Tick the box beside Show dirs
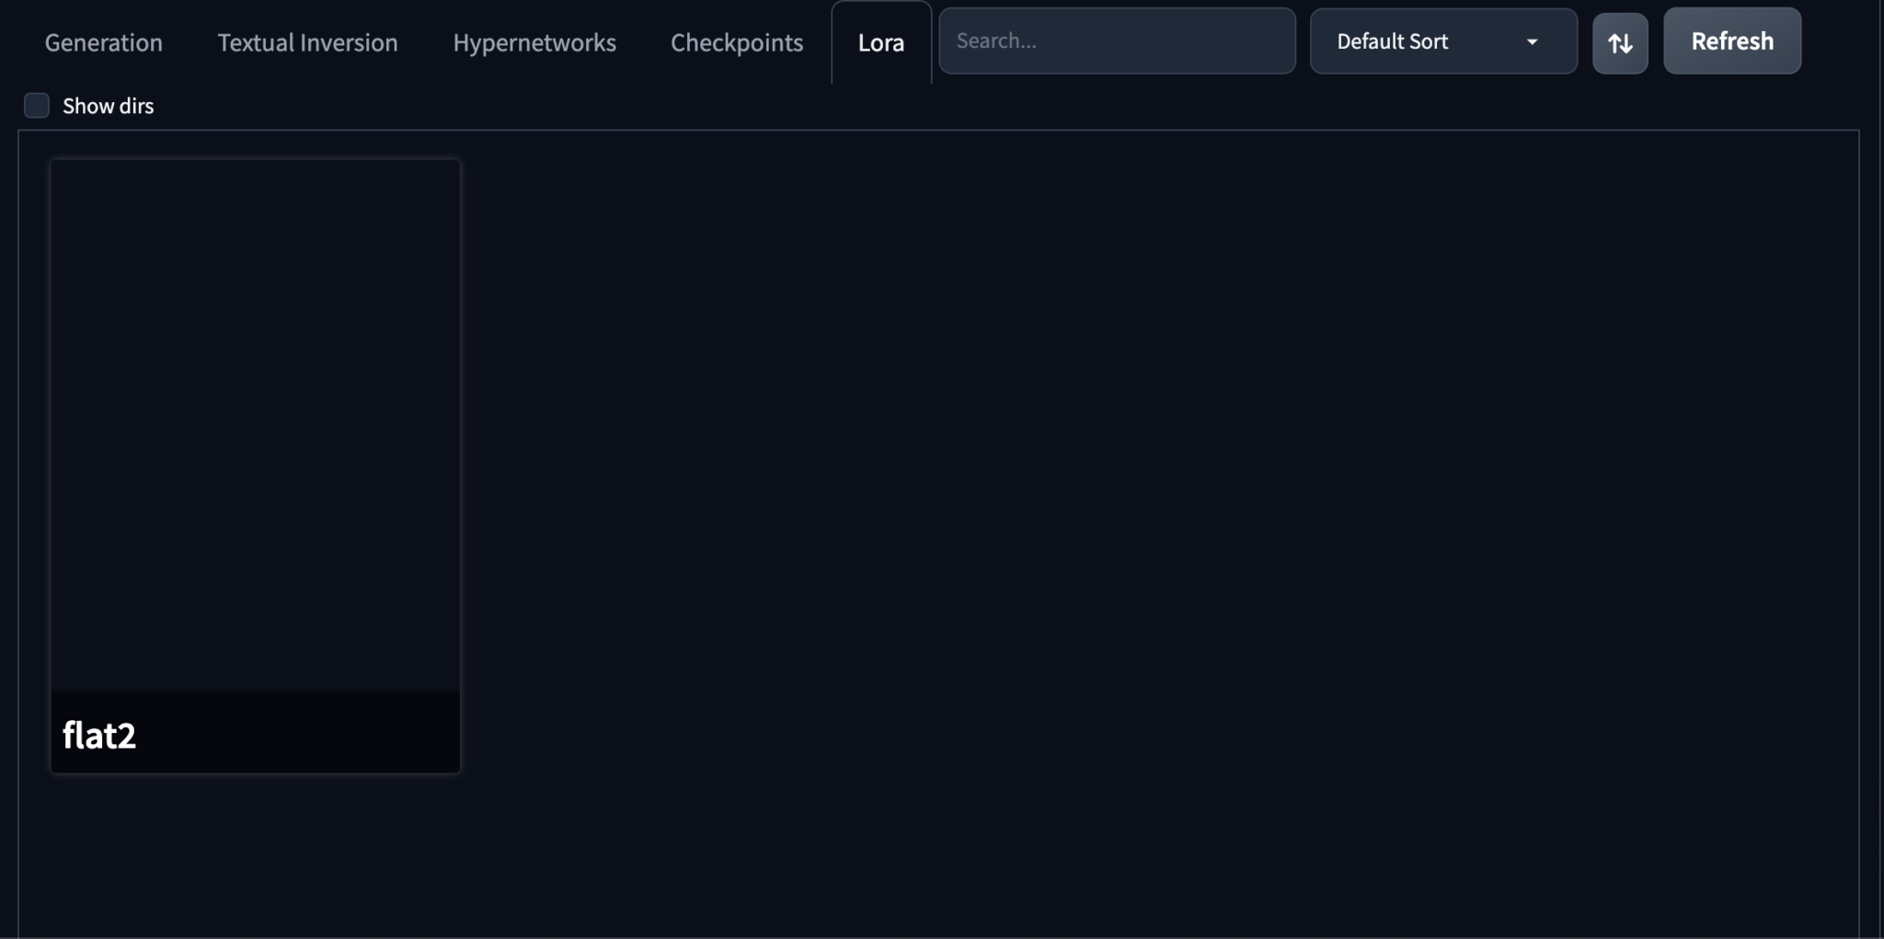This screenshot has height=939, width=1884. (37, 106)
